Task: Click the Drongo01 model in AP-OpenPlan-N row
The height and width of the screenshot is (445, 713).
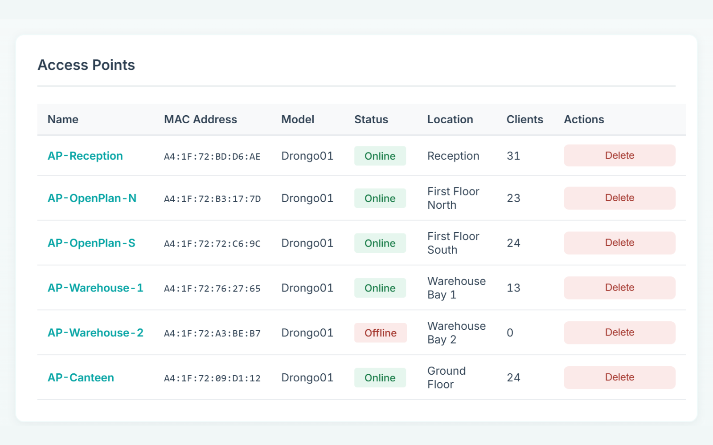Action: pyautogui.click(x=307, y=198)
